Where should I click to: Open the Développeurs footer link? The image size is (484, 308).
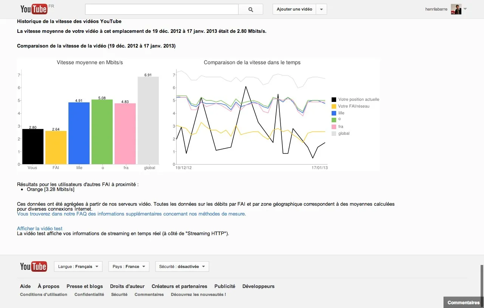pyautogui.click(x=258, y=286)
